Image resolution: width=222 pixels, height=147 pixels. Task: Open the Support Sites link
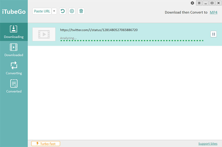tap(208, 144)
